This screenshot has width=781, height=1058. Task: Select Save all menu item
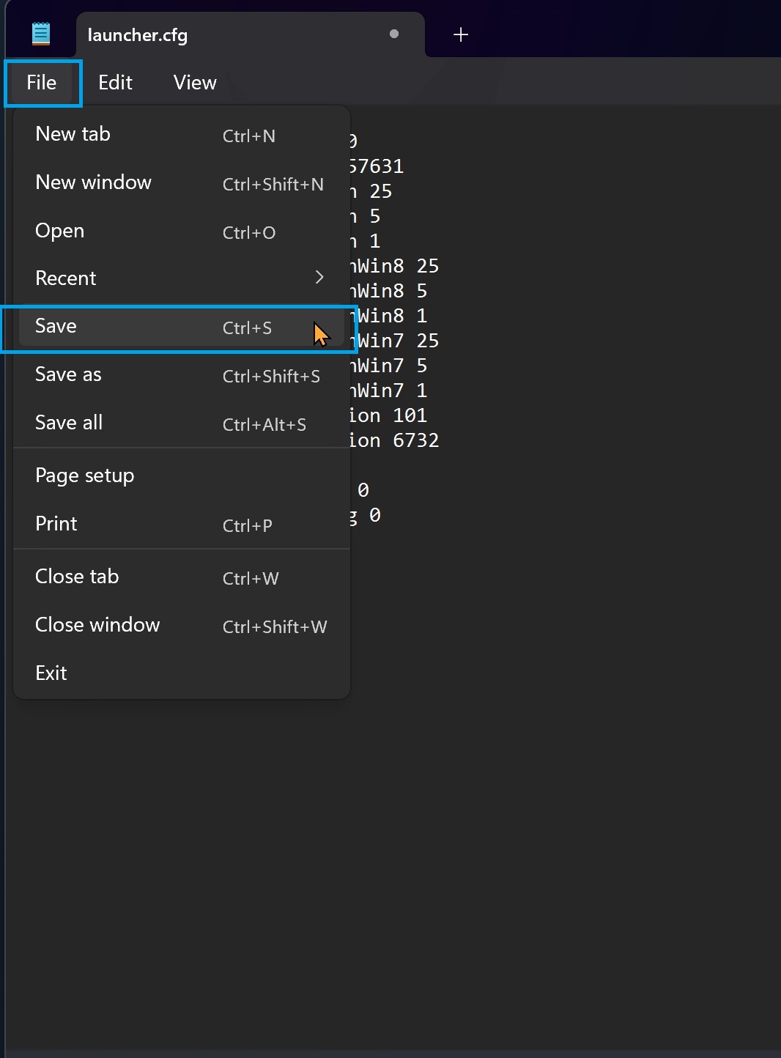point(69,423)
